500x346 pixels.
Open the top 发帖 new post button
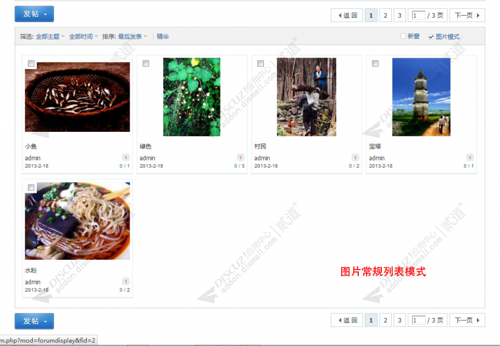point(34,14)
